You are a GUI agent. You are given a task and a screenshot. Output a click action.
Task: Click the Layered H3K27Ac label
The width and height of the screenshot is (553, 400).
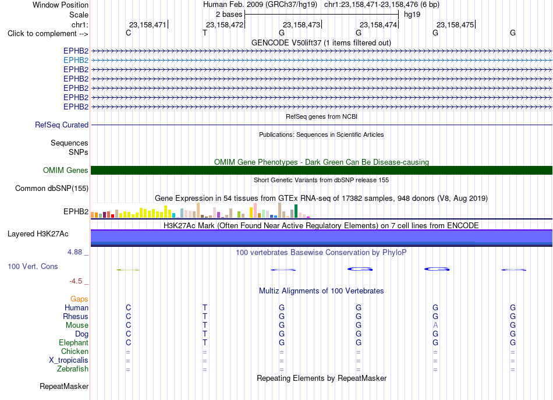[x=38, y=234]
